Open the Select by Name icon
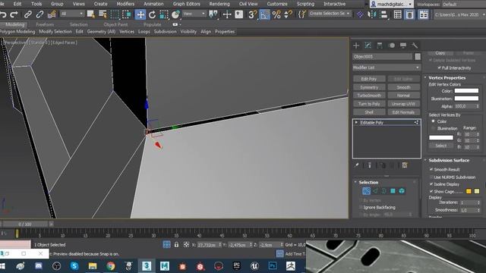Image resolution: width=486 pixels, height=273 pixels. point(103,14)
